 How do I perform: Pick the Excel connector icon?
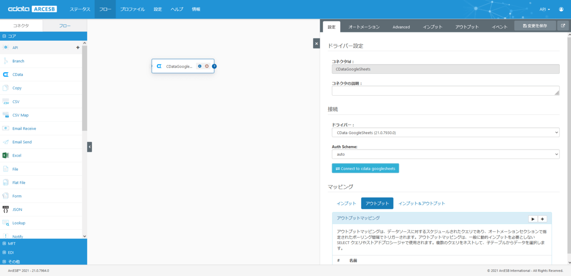[x=6, y=155]
